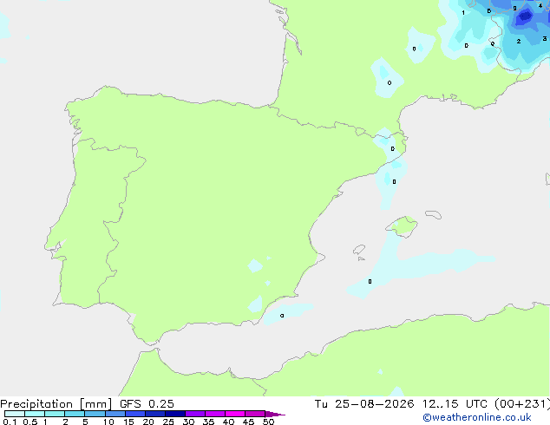The height and width of the screenshot is (425, 550).
Task: Click the 10–15 mm legend color swatch
Action: tap(115, 414)
